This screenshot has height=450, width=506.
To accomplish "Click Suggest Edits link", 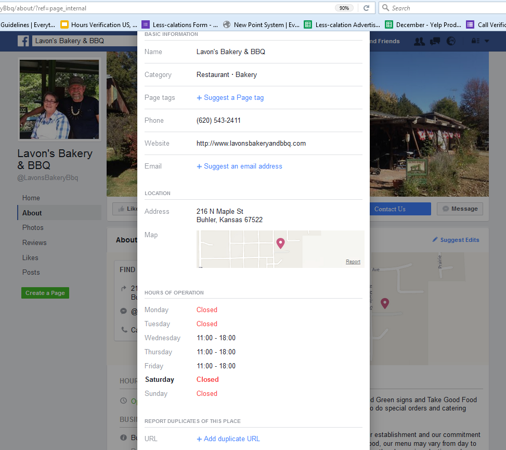I will click(x=456, y=240).
